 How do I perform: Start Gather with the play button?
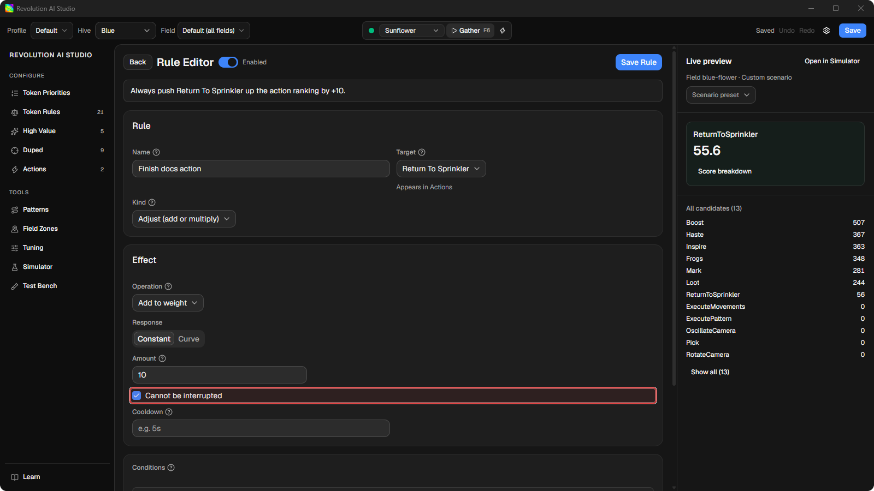(470, 31)
